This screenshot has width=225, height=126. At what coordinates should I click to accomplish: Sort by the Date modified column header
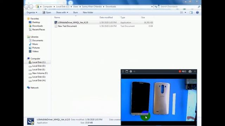click(x=106, y=17)
